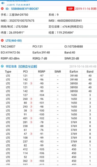Click the PCI column header

click(x=25, y=71)
